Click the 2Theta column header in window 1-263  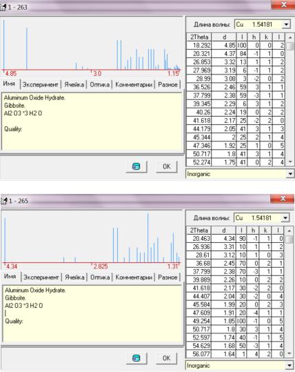point(199,37)
